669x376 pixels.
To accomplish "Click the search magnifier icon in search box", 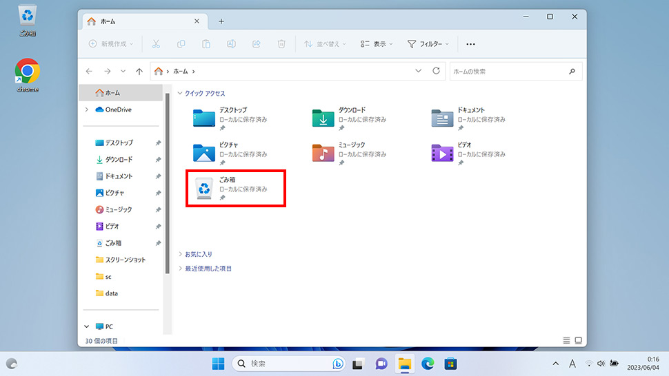I will point(572,71).
